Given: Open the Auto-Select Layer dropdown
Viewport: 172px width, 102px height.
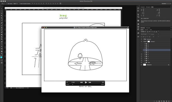Looking at the screenshot, I should tap(15, 4).
